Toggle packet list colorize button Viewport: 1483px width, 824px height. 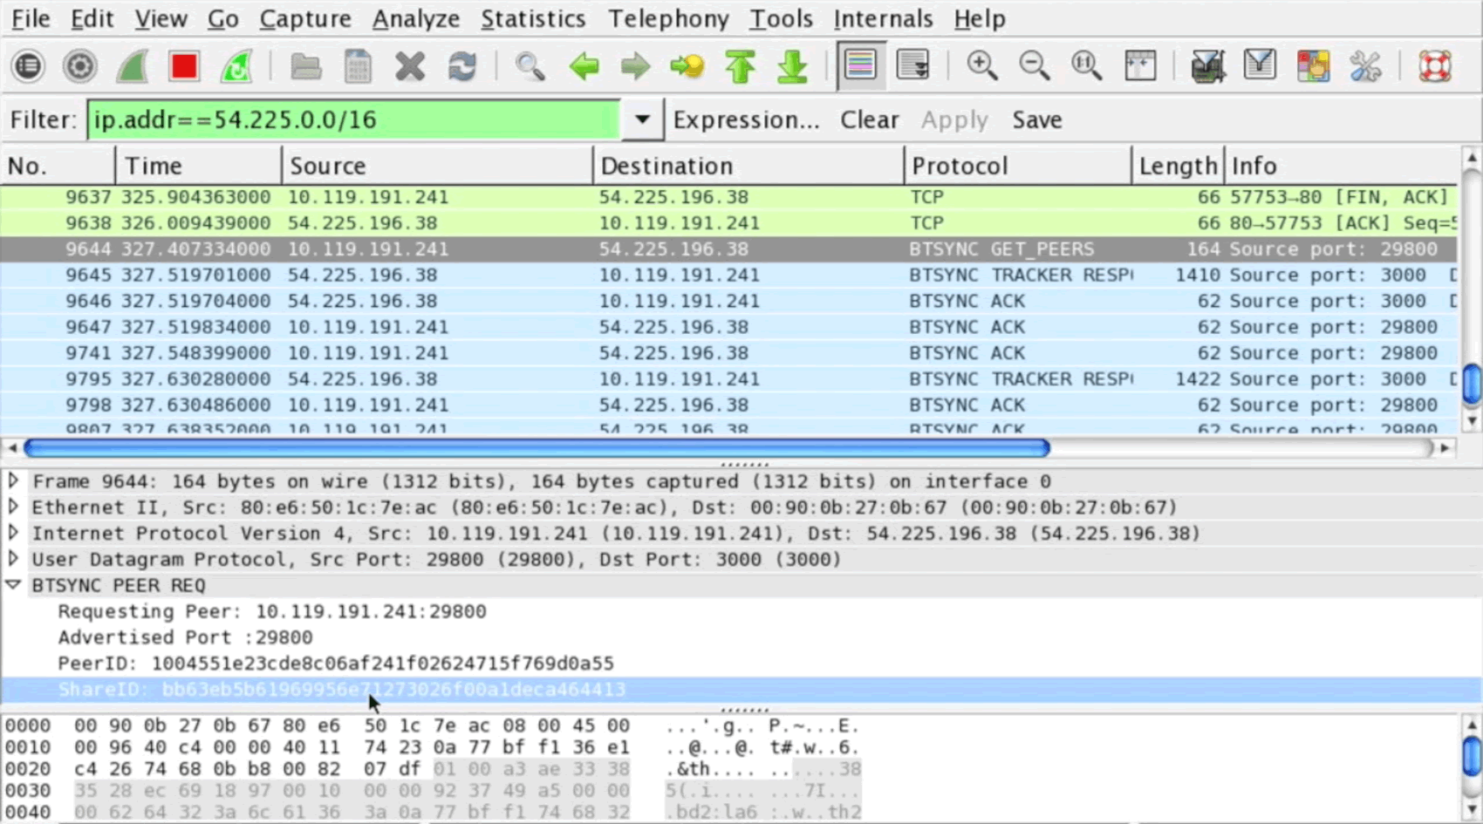860,66
